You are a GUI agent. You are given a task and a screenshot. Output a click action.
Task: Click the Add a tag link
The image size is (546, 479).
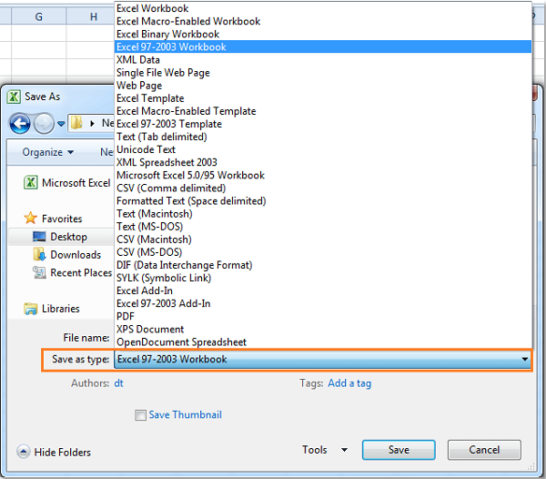349,383
